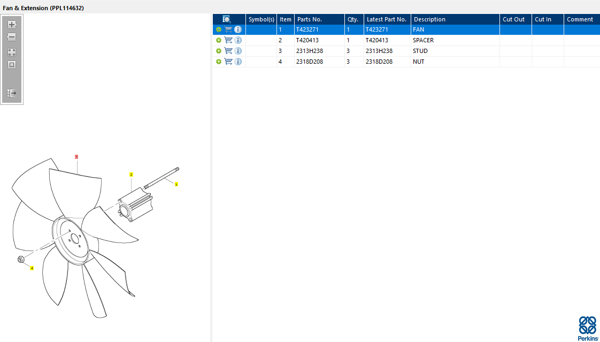Viewport: 600px width, 342px height.
Task: Open the info icon for STUD row
Action: 238,51
